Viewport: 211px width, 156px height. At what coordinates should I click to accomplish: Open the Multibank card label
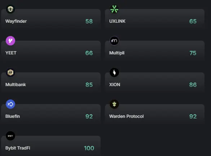tap(16, 85)
